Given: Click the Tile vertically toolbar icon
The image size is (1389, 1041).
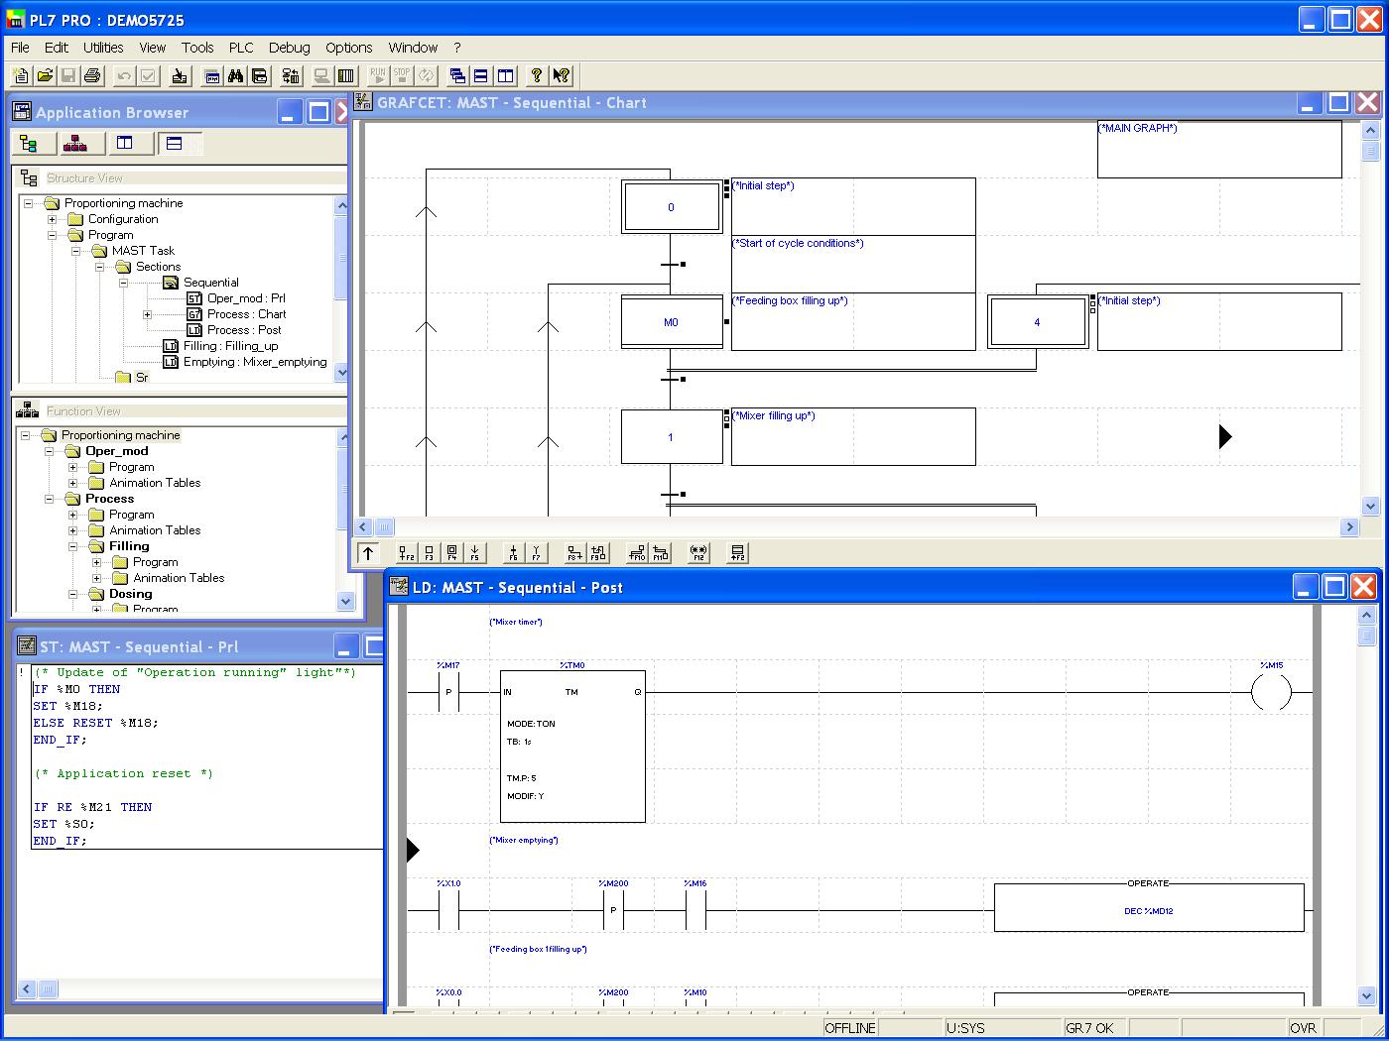Looking at the screenshot, I should pyautogui.click(x=505, y=75).
